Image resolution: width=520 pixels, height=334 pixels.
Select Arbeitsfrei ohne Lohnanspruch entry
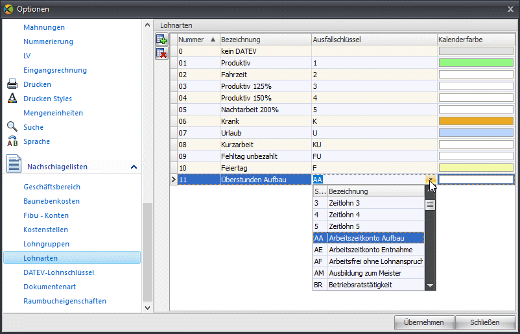click(x=368, y=261)
